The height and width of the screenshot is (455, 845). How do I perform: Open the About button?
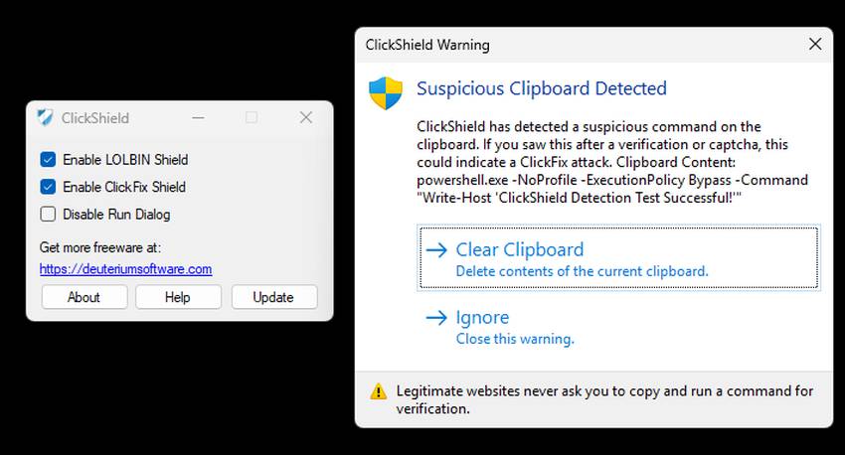tap(84, 297)
